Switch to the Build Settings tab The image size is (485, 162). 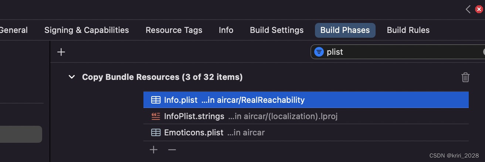point(277,30)
